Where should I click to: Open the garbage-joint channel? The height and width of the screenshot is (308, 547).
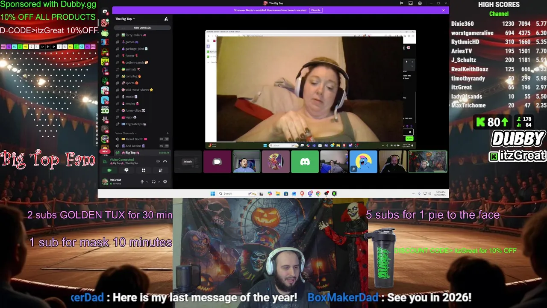tap(142, 49)
